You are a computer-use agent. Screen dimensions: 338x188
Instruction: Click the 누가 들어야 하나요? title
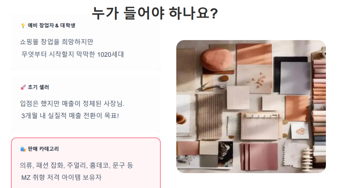(x=155, y=13)
